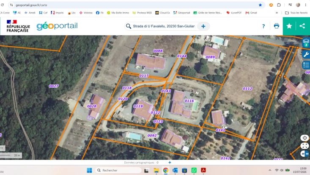Screen dimensions: 310x175
Task: Open the orange extension icon in Chrome toolbar
Action: (271, 5)
